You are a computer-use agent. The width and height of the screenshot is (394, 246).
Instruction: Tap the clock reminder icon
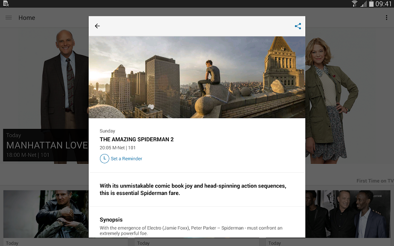[x=104, y=158]
